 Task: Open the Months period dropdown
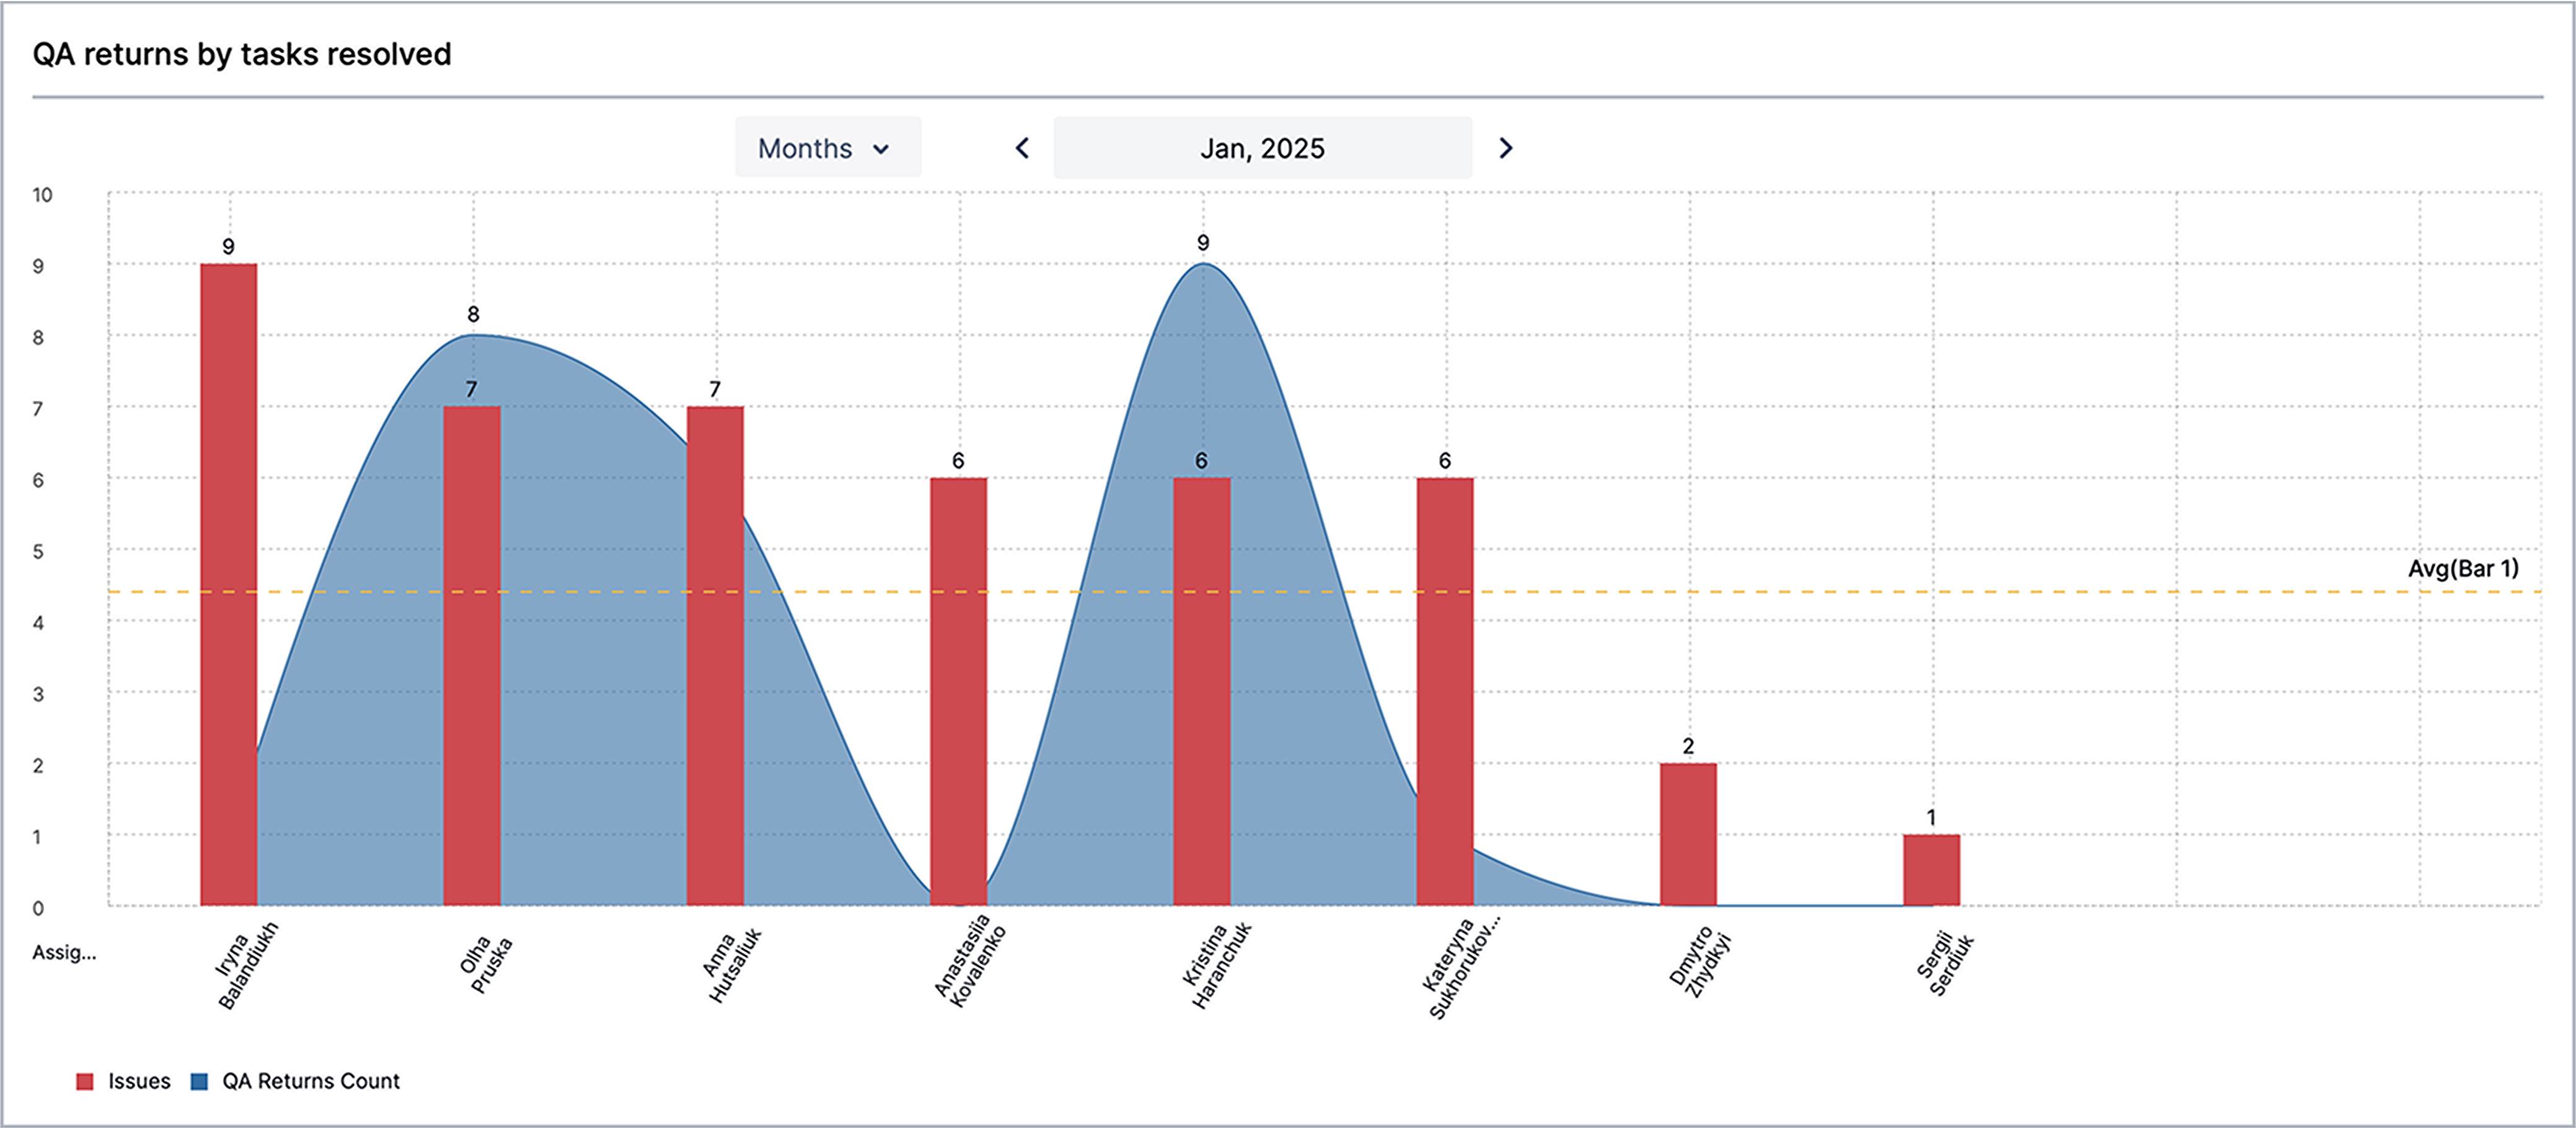coord(828,148)
